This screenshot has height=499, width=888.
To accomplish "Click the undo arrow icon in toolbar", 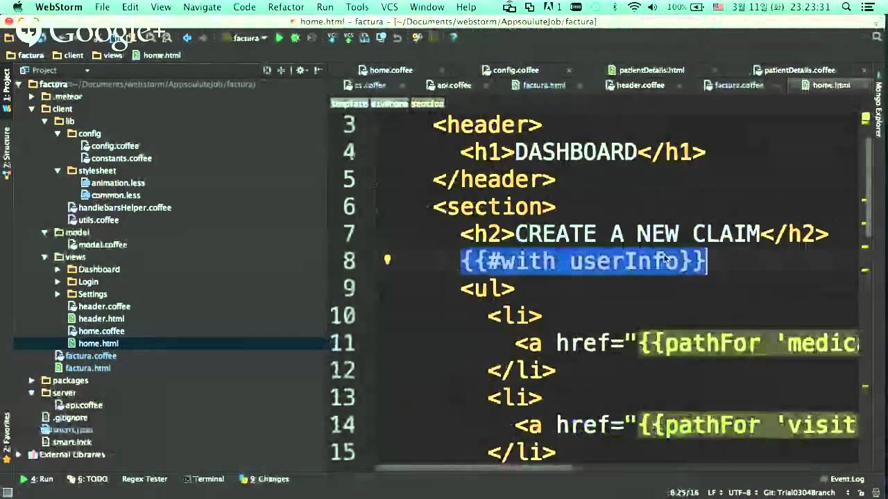I will (x=398, y=38).
